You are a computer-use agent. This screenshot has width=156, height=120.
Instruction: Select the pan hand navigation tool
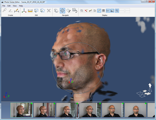point(56,11)
